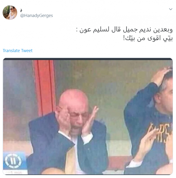Click the display name above the handle
The image size is (176, 178).
point(21,10)
